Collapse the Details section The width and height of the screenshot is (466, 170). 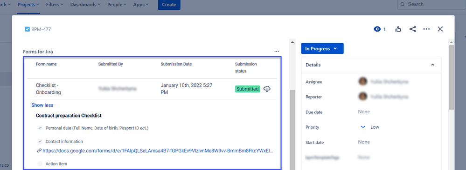[x=433, y=65]
